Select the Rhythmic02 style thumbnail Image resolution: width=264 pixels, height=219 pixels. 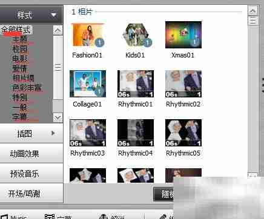coord(183,83)
